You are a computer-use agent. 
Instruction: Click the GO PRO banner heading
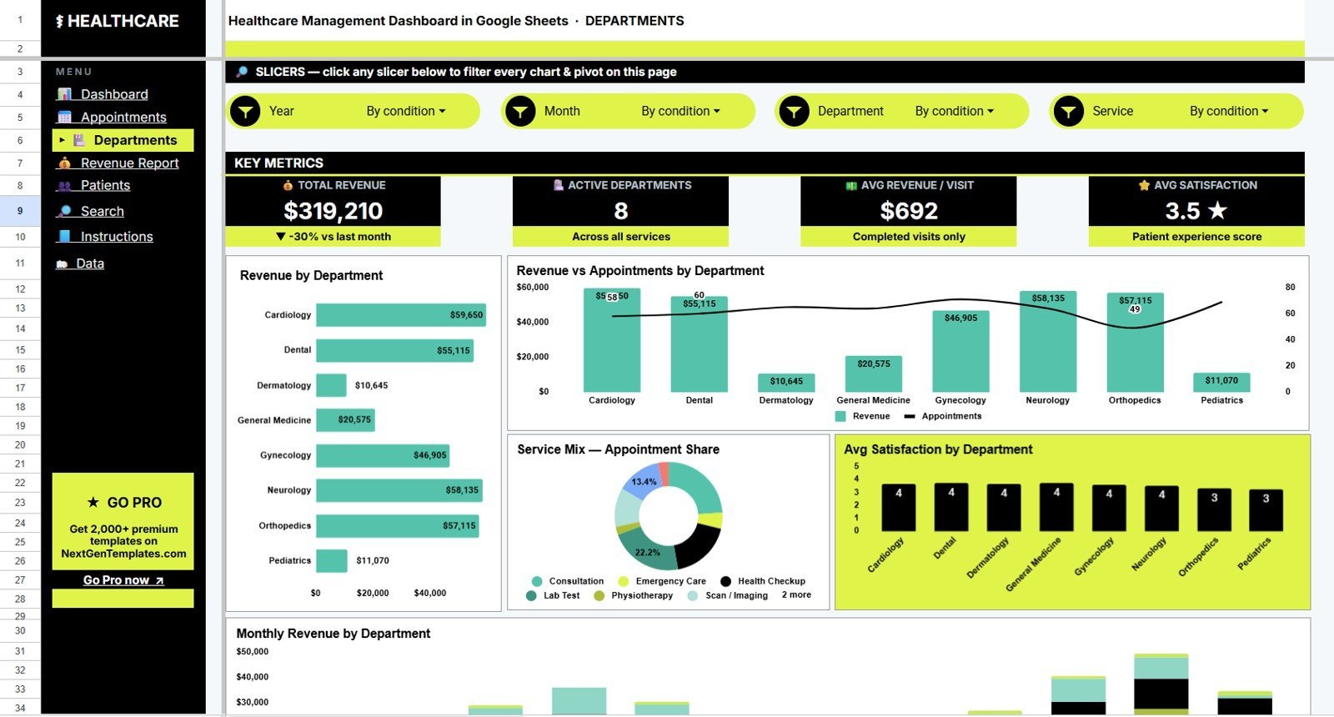pyautogui.click(x=125, y=503)
